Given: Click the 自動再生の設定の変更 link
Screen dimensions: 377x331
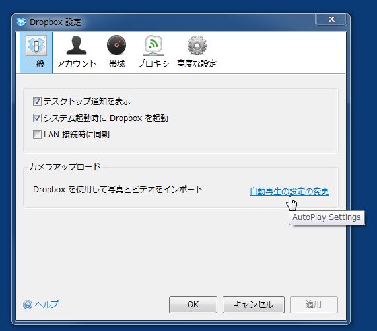Looking at the screenshot, I should pyautogui.click(x=289, y=191).
